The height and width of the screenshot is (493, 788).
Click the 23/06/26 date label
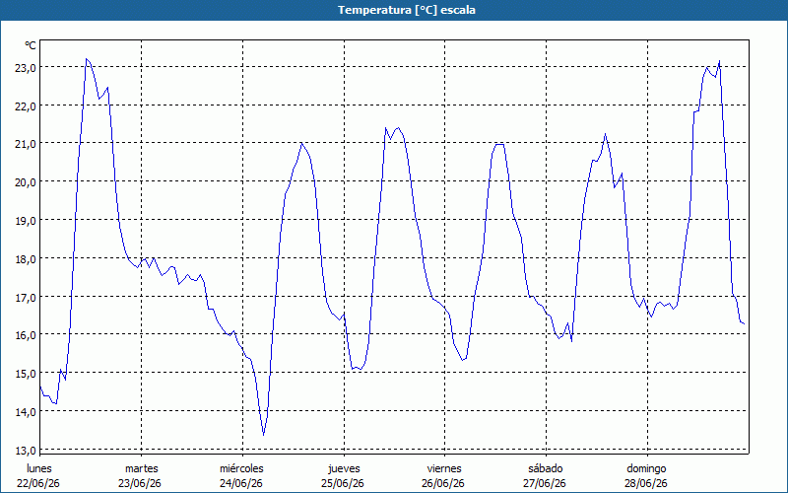(x=140, y=483)
